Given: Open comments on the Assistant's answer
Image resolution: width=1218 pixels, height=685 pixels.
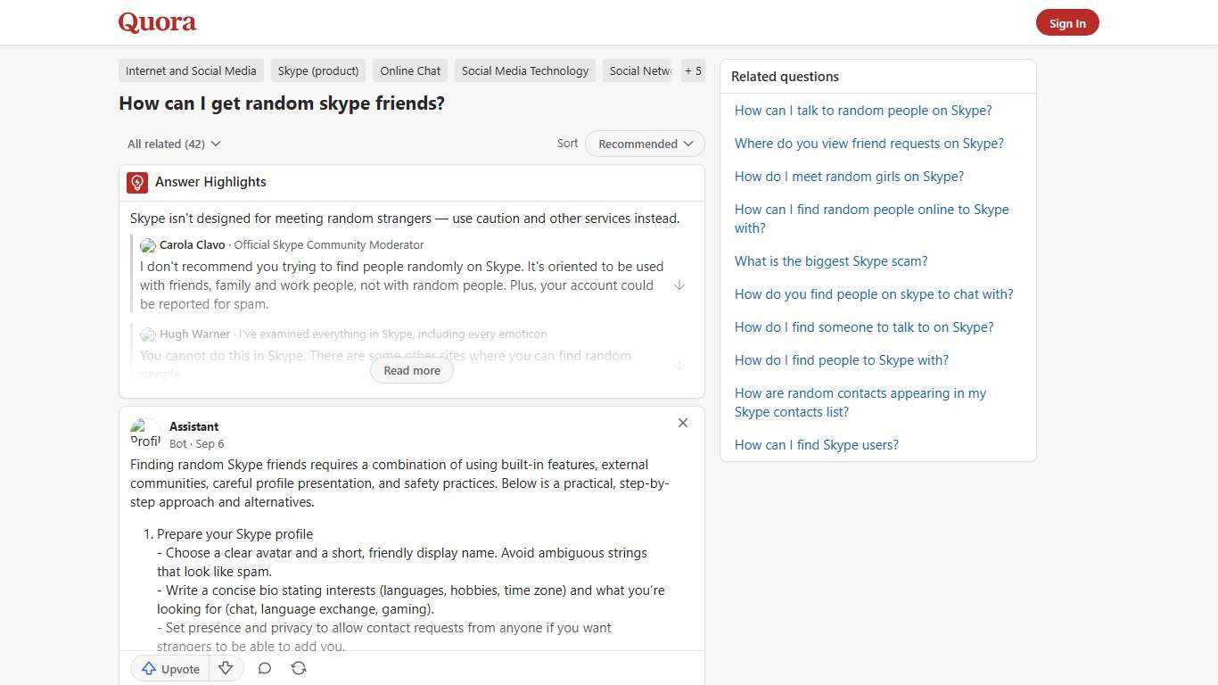Looking at the screenshot, I should [x=264, y=668].
